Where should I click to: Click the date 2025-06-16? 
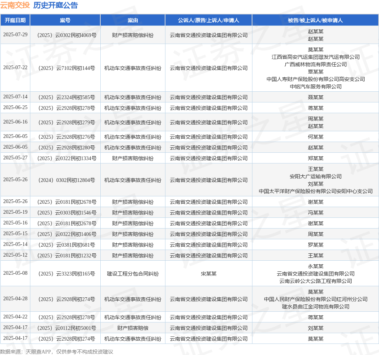15,122
